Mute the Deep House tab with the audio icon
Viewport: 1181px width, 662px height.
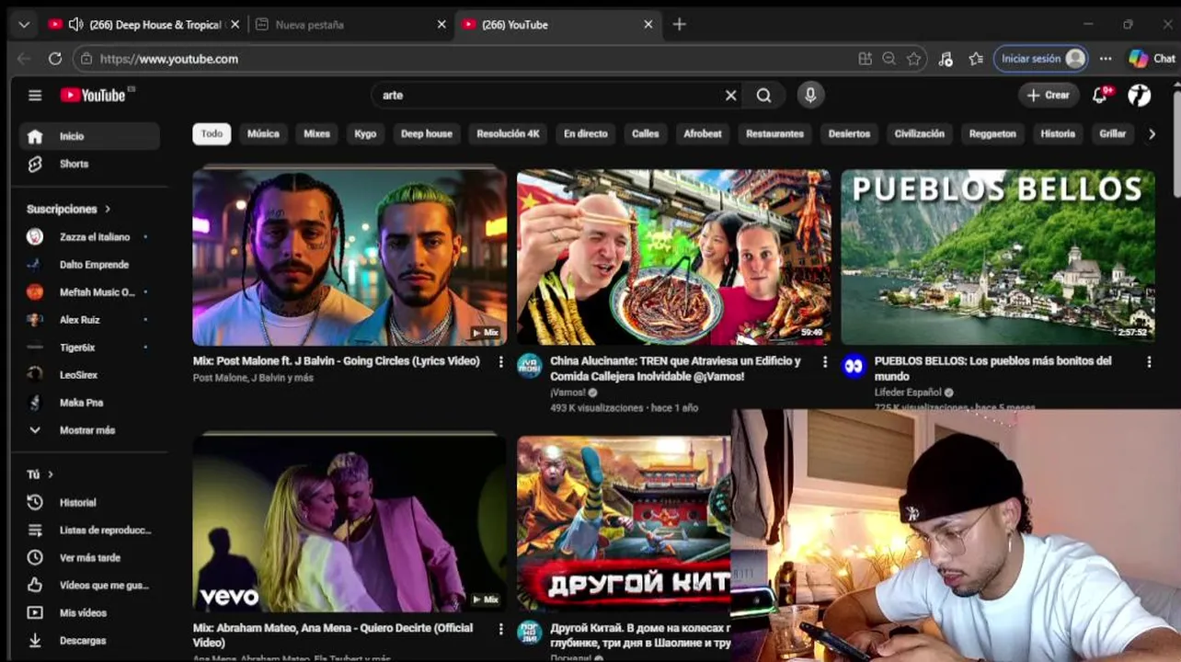tap(75, 25)
